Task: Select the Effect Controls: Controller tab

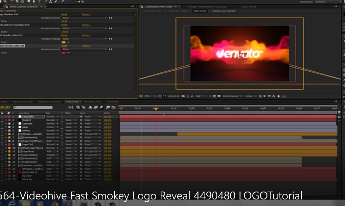Action: tap(24, 7)
